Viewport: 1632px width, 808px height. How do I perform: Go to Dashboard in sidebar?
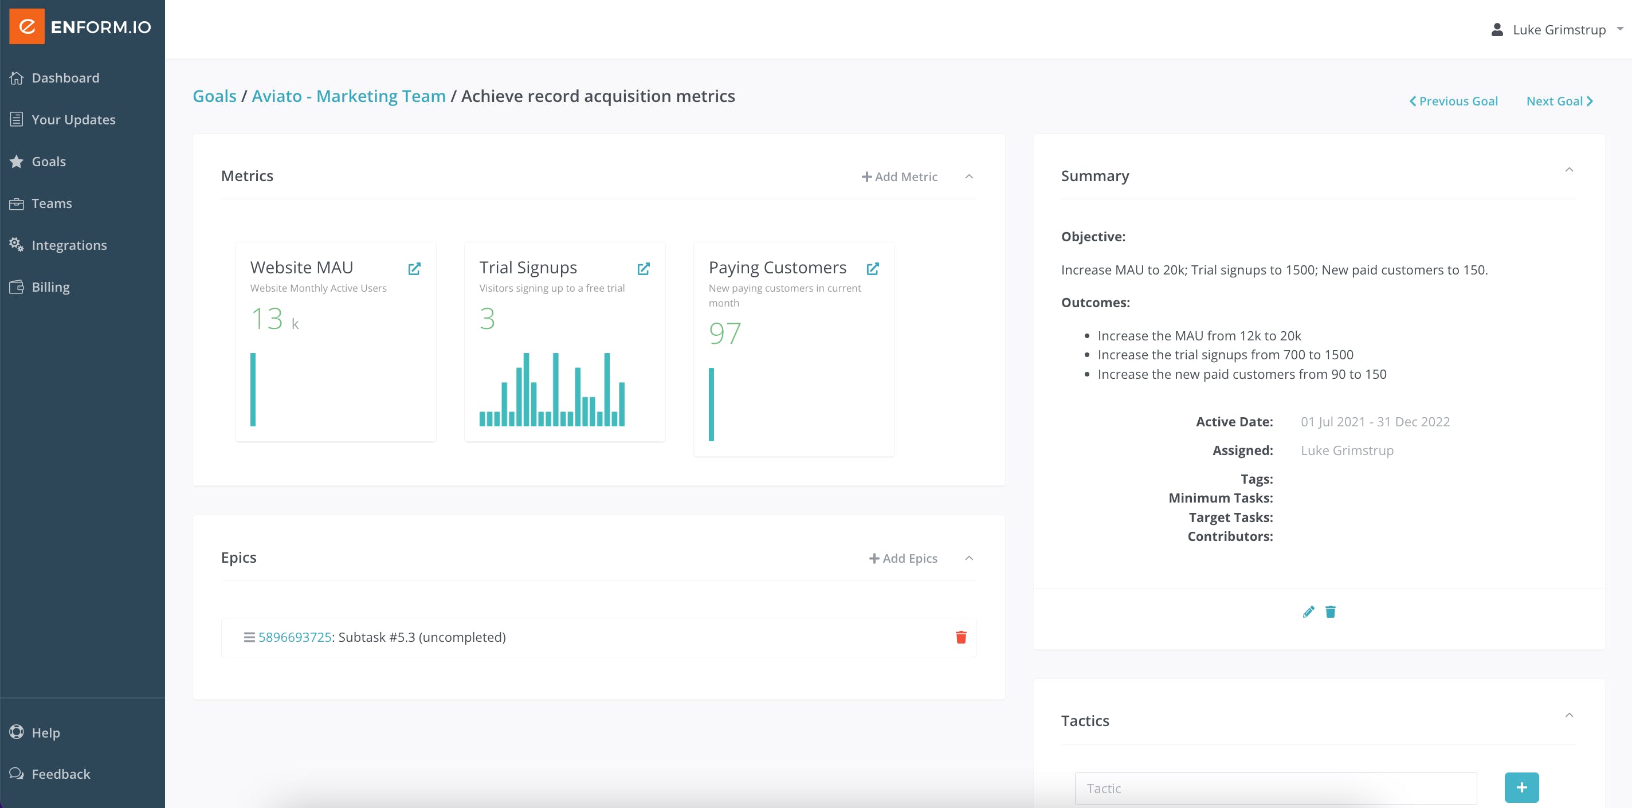(x=65, y=78)
